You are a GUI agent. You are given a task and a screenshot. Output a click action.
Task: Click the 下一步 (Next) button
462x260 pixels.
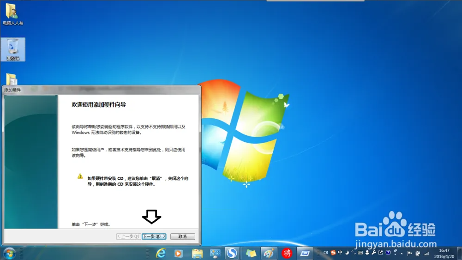pyautogui.click(x=154, y=236)
